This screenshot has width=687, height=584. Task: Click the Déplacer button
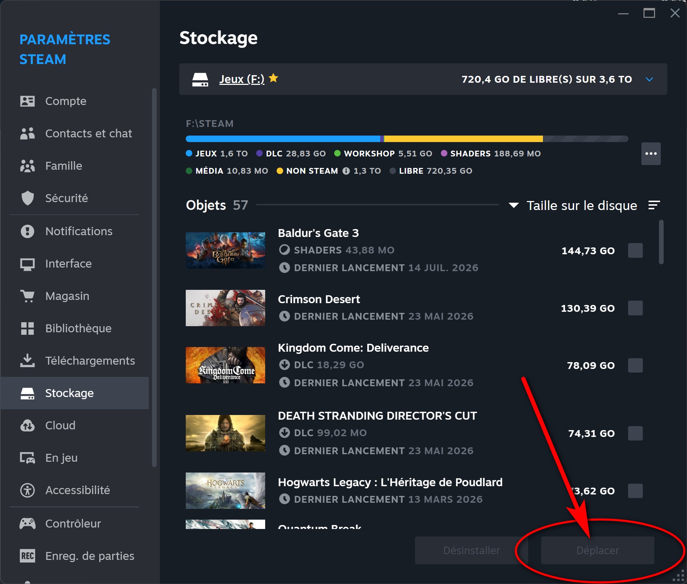[598, 551]
